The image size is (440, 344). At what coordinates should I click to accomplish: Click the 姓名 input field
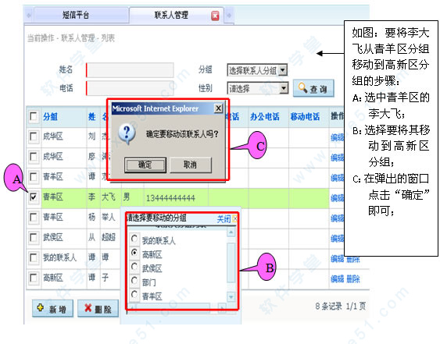(x=130, y=70)
